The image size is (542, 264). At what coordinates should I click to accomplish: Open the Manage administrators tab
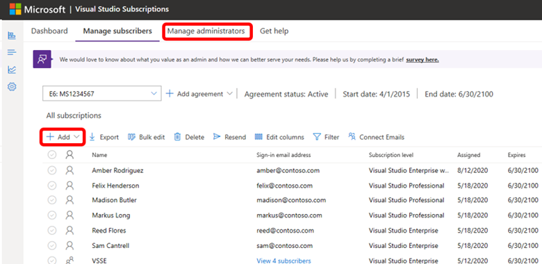pyautogui.click(x=206, y=31)
